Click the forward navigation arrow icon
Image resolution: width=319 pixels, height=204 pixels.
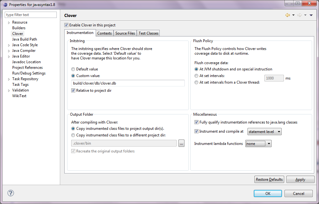tap(299, 15)
